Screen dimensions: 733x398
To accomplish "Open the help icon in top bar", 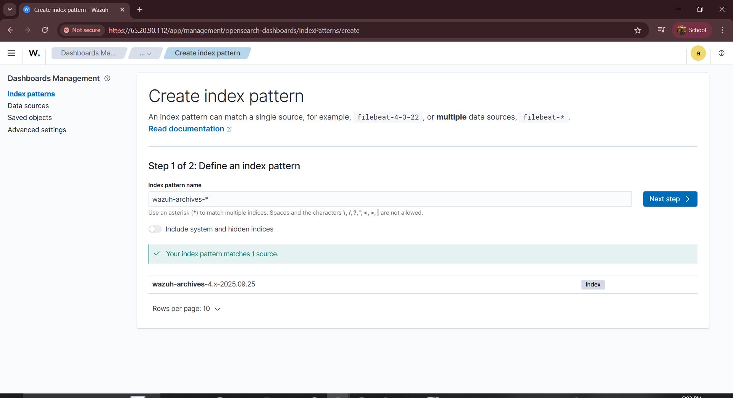I will 721,53.
